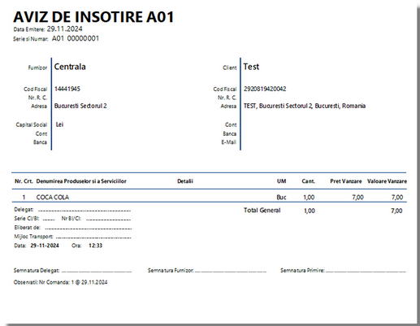Click the client address starting with TEST
420x326 pixels.
[305, 106]
